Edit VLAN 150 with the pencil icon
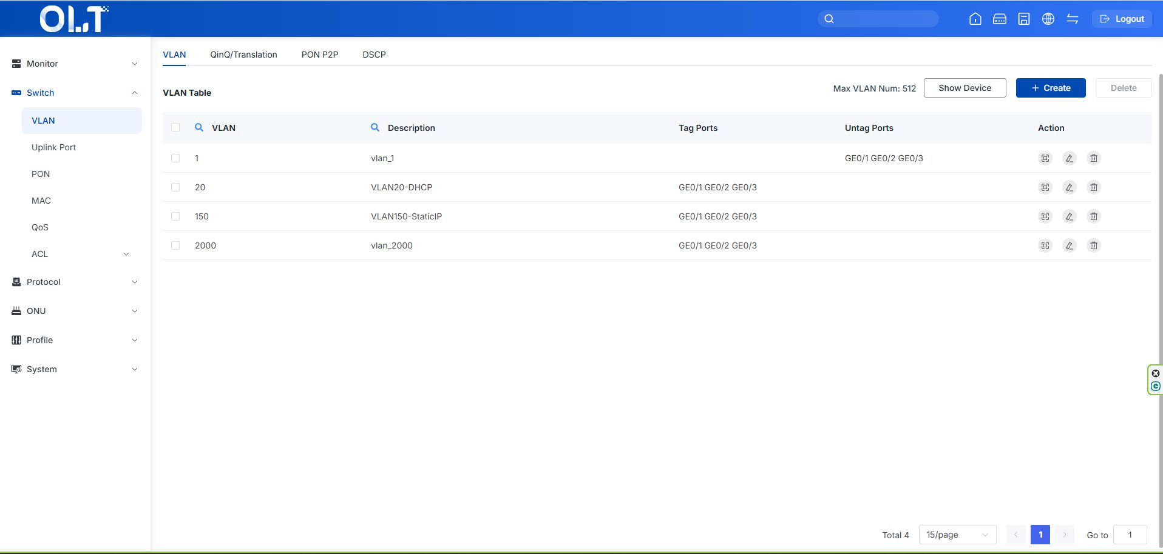This screenshot has height=554, width=1163. click(1070, 216)
